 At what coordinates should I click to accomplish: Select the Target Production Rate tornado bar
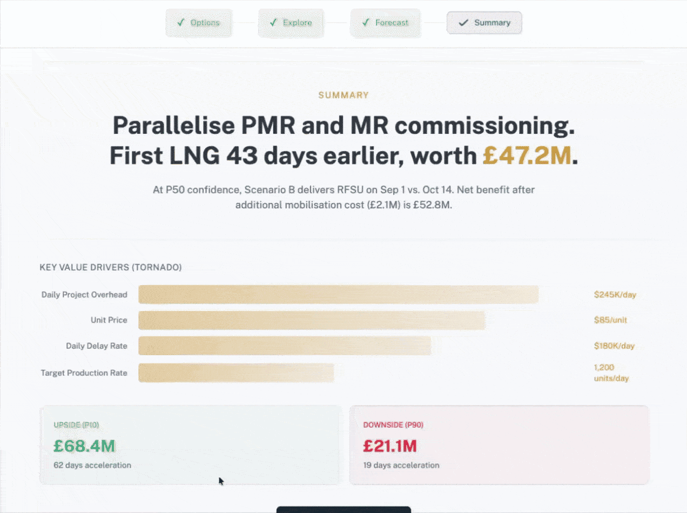236,373
